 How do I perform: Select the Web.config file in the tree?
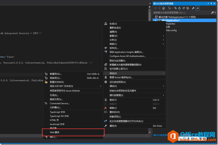tap(171, 31)
